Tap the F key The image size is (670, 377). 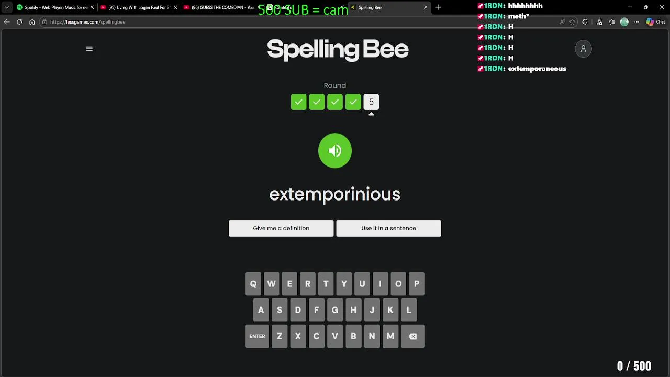(x=316, y=310)
